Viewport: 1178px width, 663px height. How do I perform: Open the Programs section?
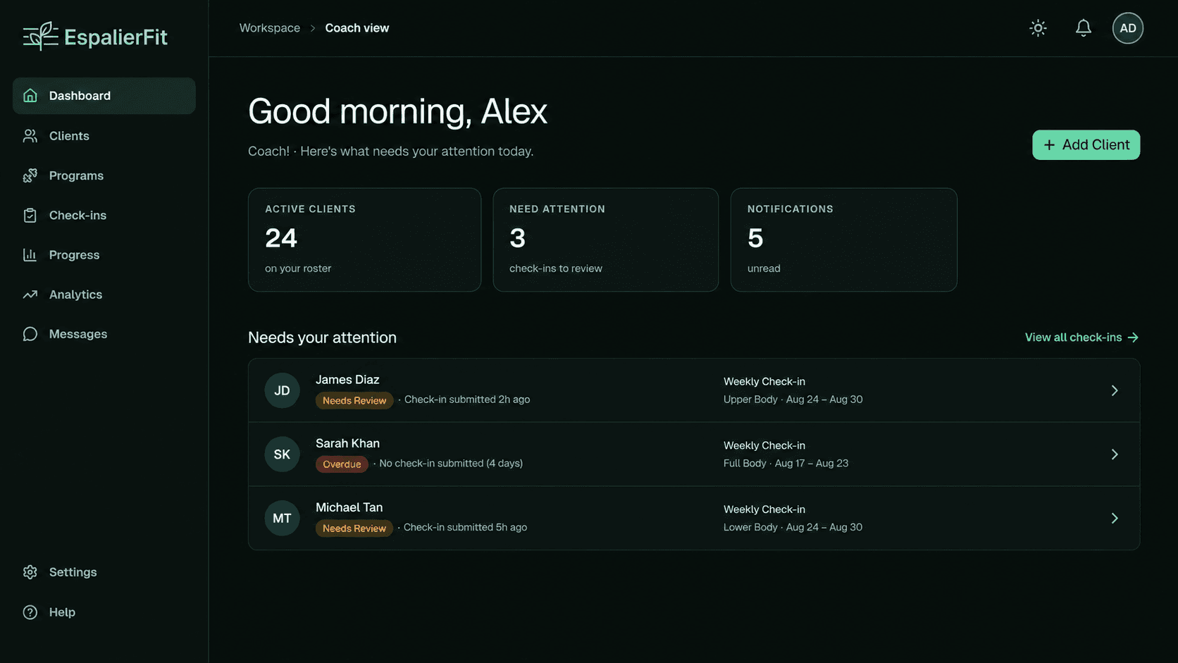click(x=104, y=175)
